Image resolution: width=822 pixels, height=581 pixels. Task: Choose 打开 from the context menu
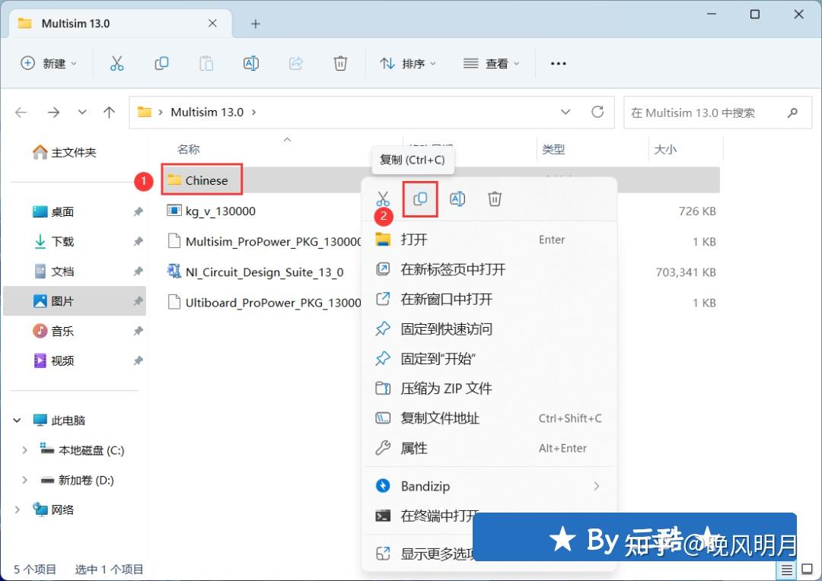pos(415,240)
